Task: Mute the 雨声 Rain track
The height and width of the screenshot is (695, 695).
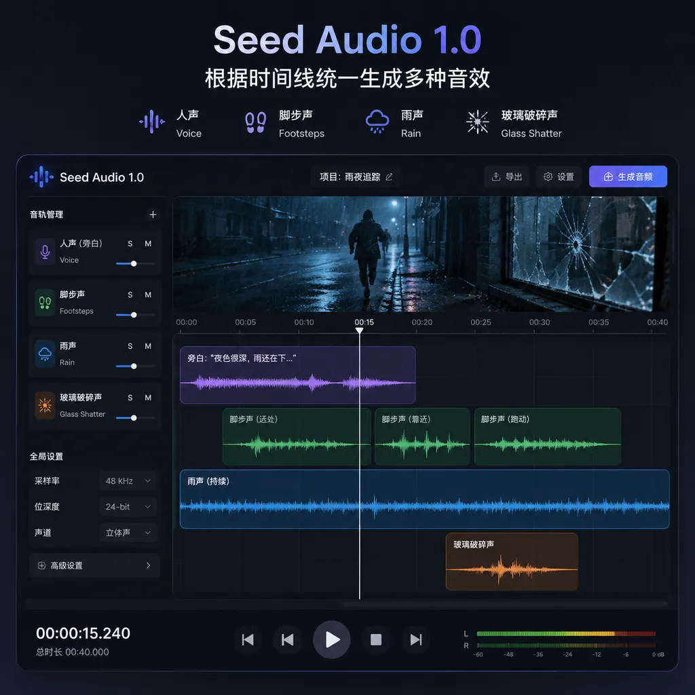Action: (x=148, y=346)
